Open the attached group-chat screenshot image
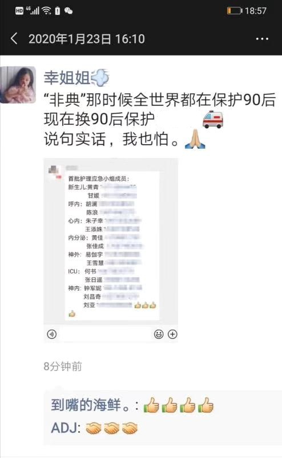 pos(111,250)
